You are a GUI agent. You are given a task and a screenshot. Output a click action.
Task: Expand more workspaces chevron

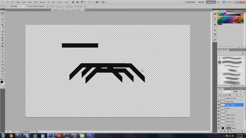218,2
